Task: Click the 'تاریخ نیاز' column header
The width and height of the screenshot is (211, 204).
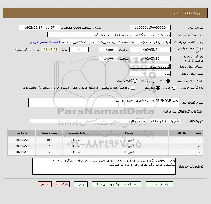Action: point(22,133)
